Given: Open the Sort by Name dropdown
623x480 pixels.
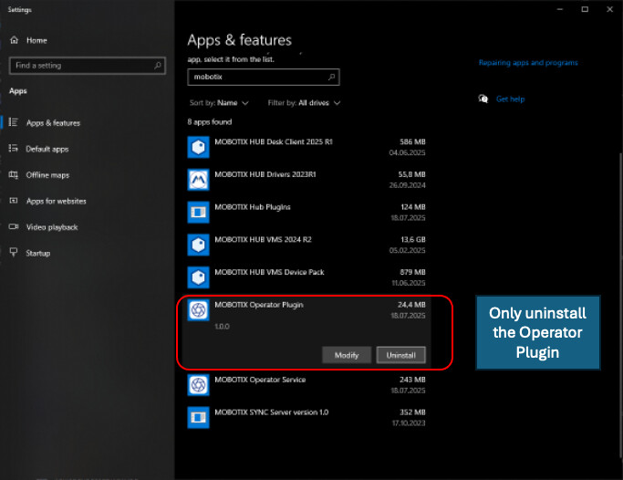Looking at the screenshot, I should (219, 103).
